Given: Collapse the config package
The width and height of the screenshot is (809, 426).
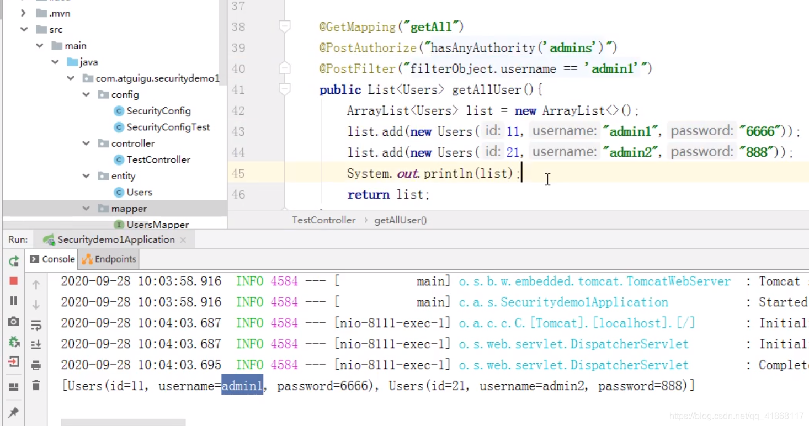Looking at the screenshot, I should pos(86,94).
